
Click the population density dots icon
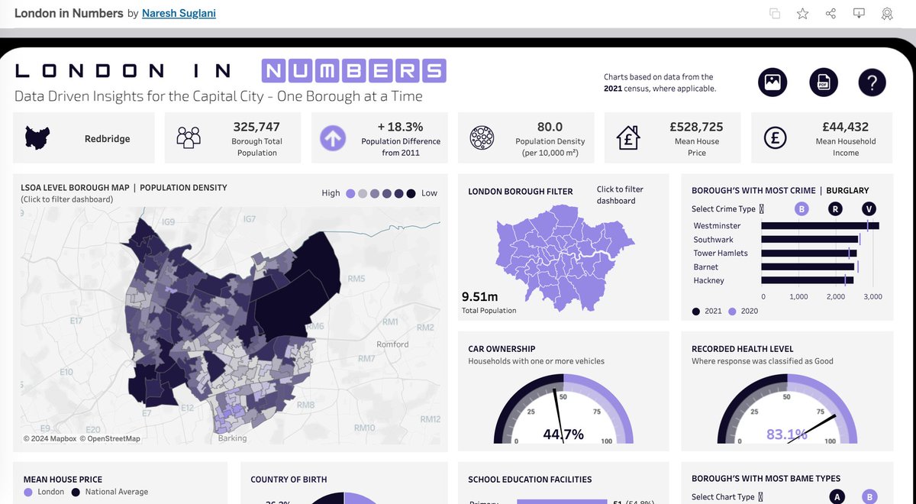(x=482, y=138)
